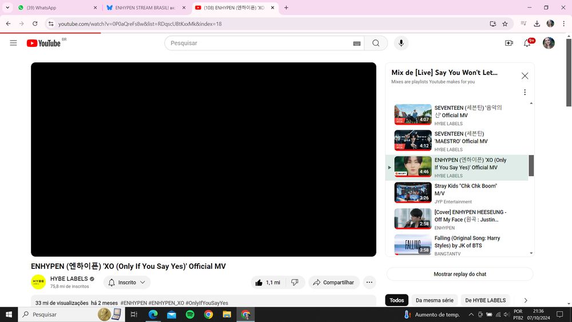572x322 pixels.
Task: Open the YouTube account avatar menu
Action: coord(549,43)
